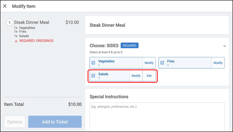Click the Vegetables option label
This screenshot has width=233, height=132.
point(106,61)
